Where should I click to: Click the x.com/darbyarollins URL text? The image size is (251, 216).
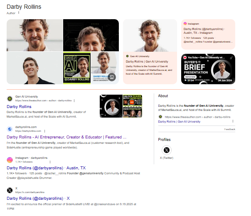point(30,192)
